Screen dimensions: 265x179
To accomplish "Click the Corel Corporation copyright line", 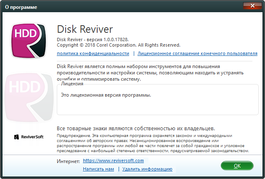I will tap(118, 45).
